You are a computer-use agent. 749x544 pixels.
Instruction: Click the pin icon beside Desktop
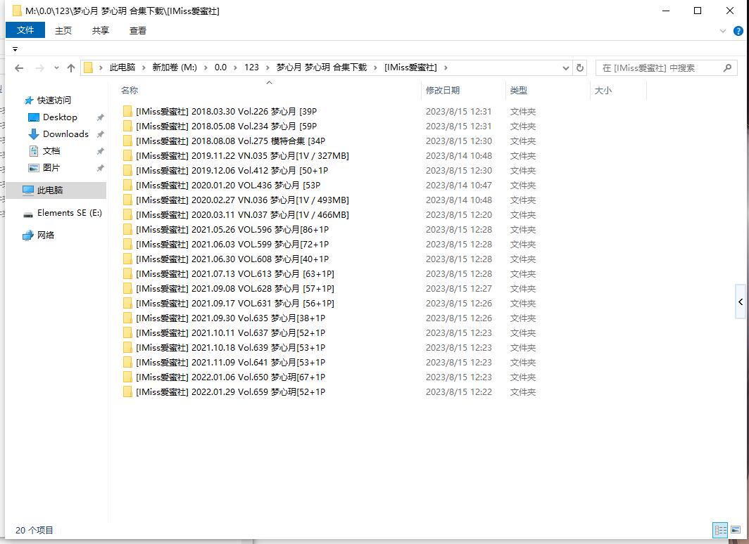(x=100, y=117)
